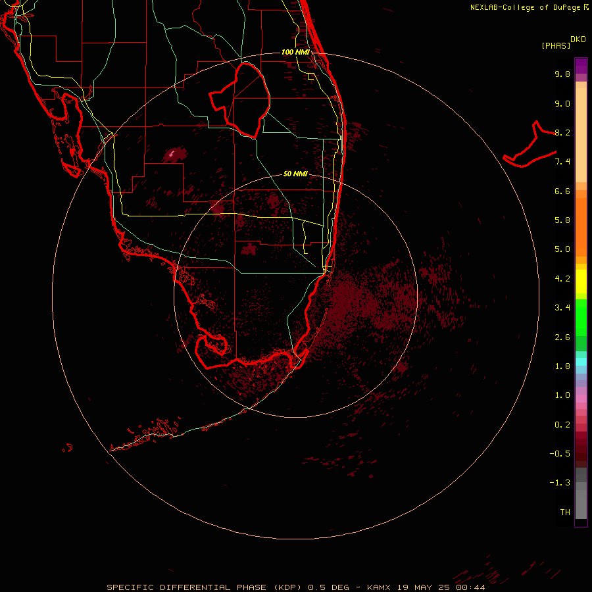Screen dimensions: 592x592
Task: Click the 50 NMI range ring label
Action: tap(295, 174)
